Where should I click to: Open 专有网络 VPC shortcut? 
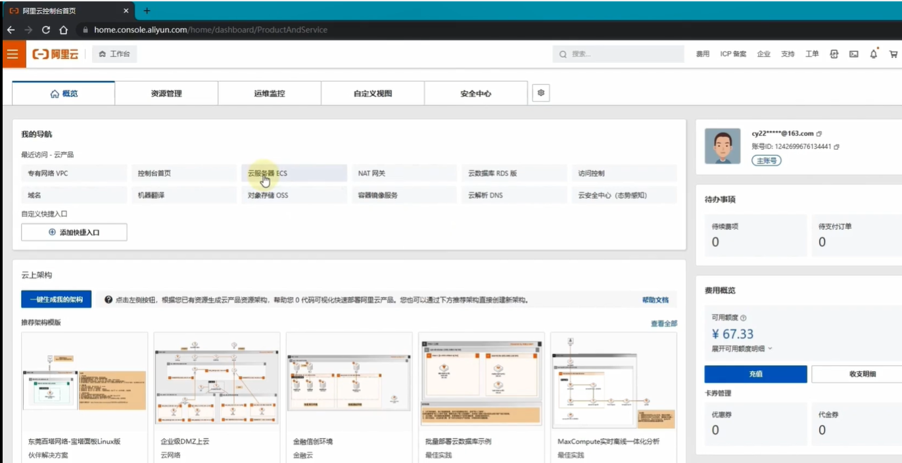tap(74, 173)
